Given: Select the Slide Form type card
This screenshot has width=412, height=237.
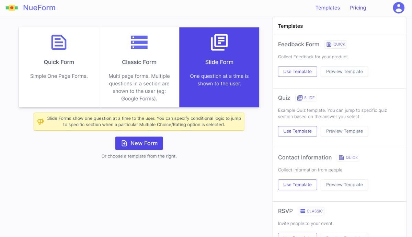Looking at the screenshot, I should [x=219, y=67].
